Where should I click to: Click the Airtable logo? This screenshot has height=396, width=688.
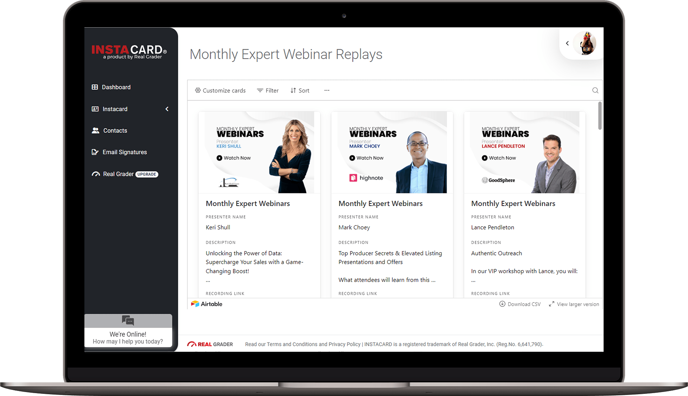[206, 304]
